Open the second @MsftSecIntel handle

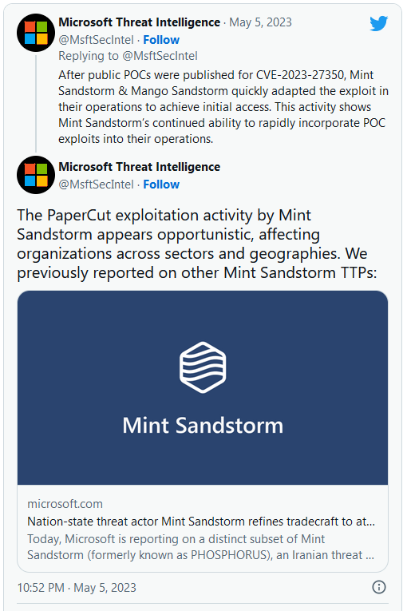tap(96, 184)
